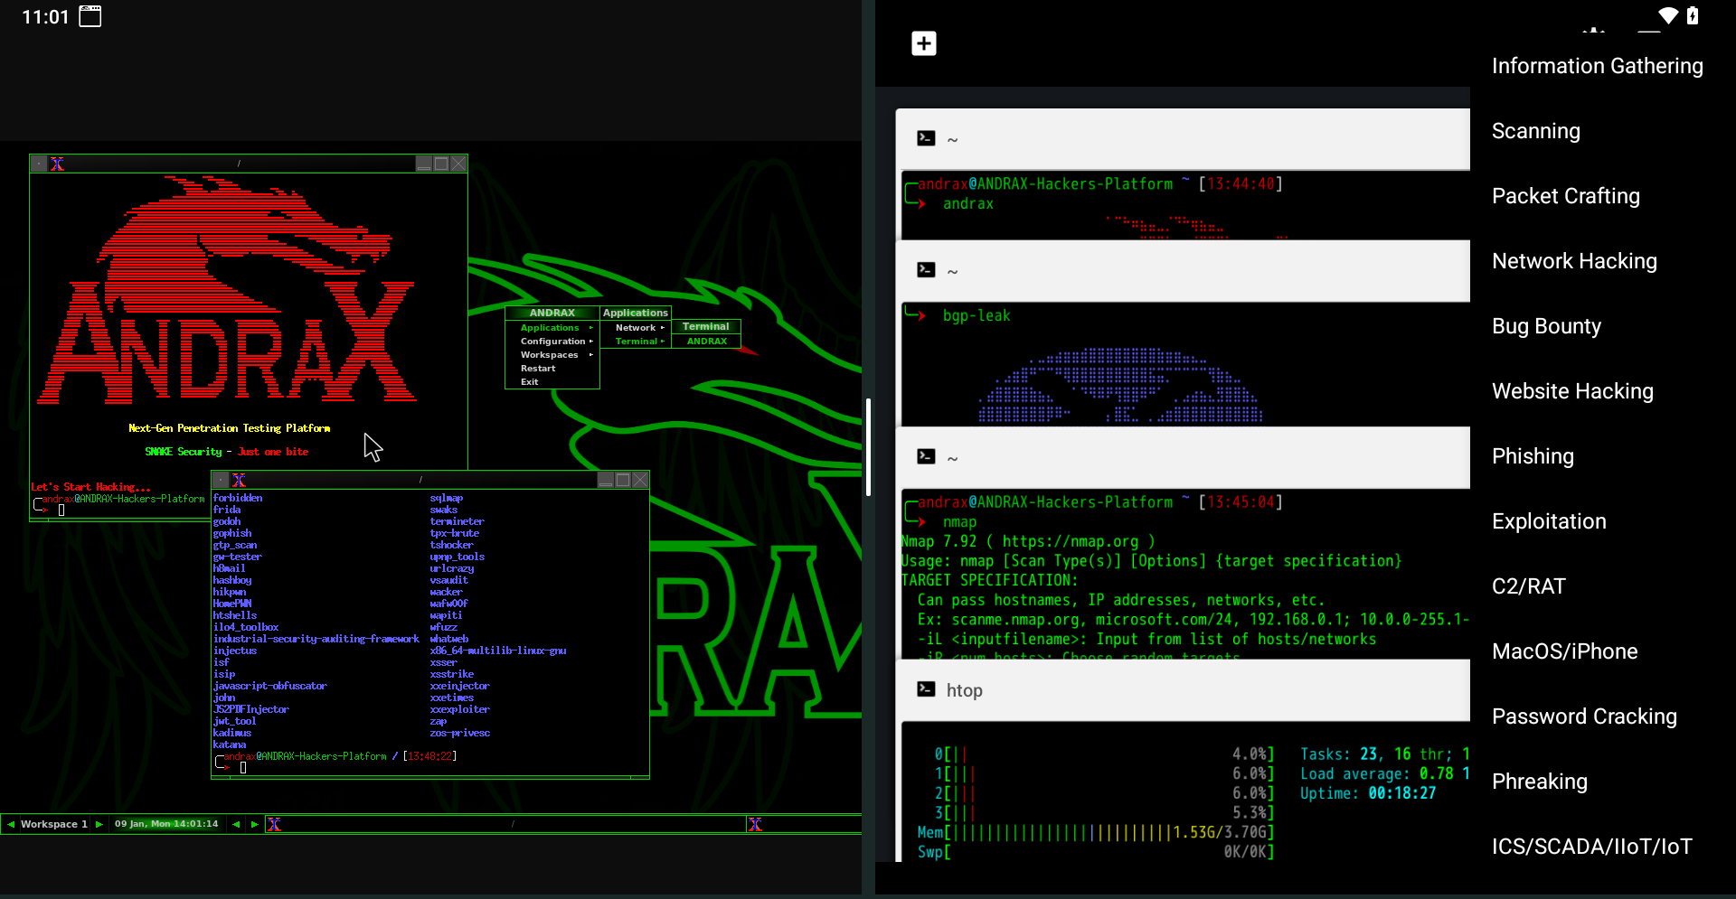The width and height of the screenshot is (1736, 899).
Task: Expand the Workspaces submenu
Action: point(549,354)
